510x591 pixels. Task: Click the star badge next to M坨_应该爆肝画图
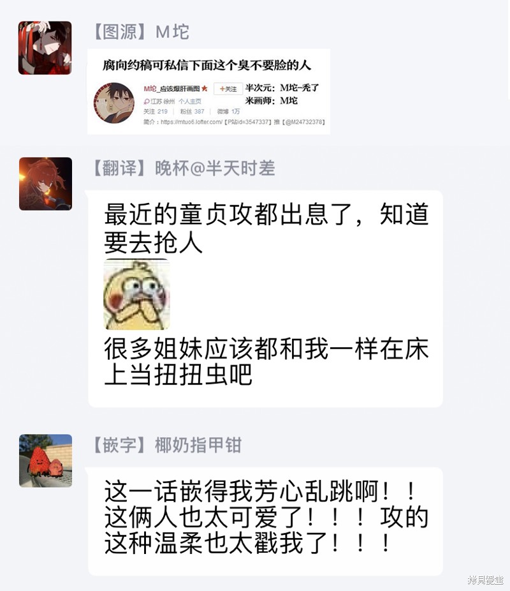(205, 89)
